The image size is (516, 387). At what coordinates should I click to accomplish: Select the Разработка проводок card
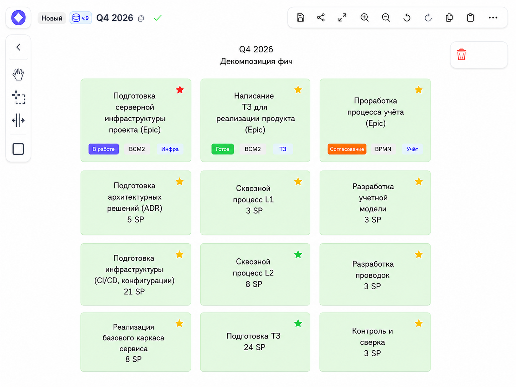coord(375,274)
